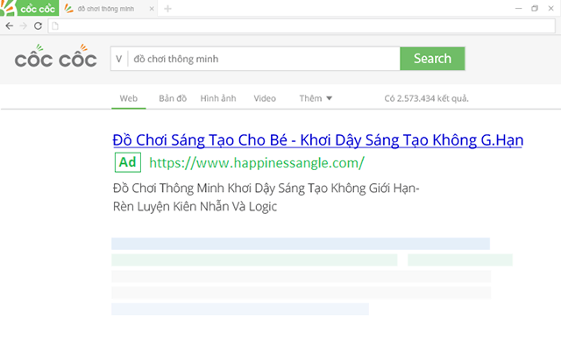Click the page icon in the address bar
The height and width of the screenshot is (363, 561).
point(55,25)
